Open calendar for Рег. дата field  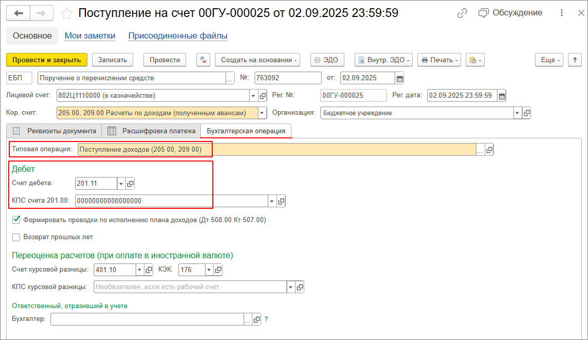click(x=502, y=96)
